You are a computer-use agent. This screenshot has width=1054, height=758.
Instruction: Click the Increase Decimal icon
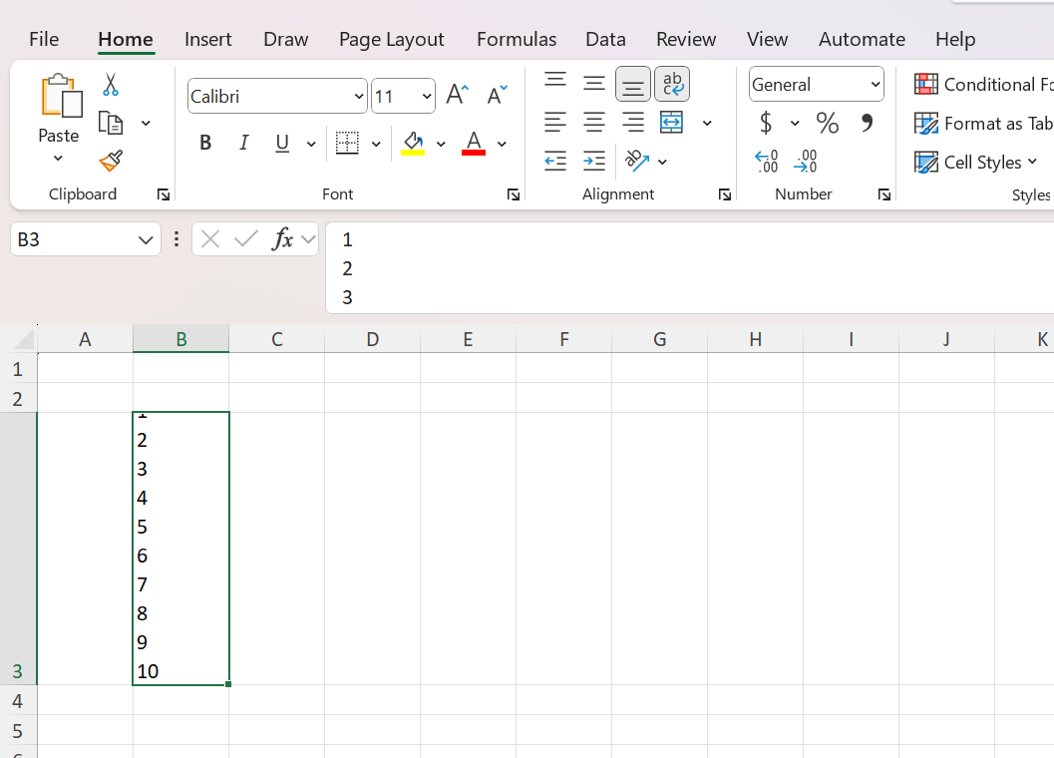pyautogui.click(x=766, y=161)
